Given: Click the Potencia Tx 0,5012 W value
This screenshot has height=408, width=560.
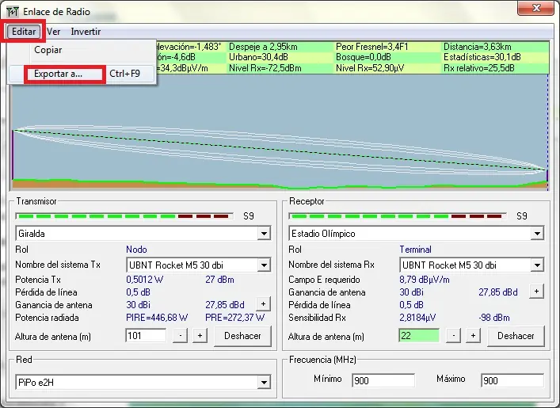Looking at the screenshot, I should point(145,280).
